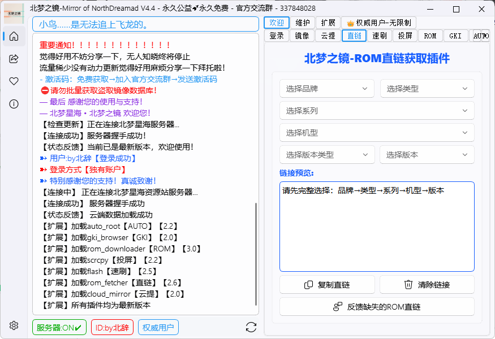The image size is (495, 339).
Task: Open the heart favorites icon
Action: click(14, 81)
